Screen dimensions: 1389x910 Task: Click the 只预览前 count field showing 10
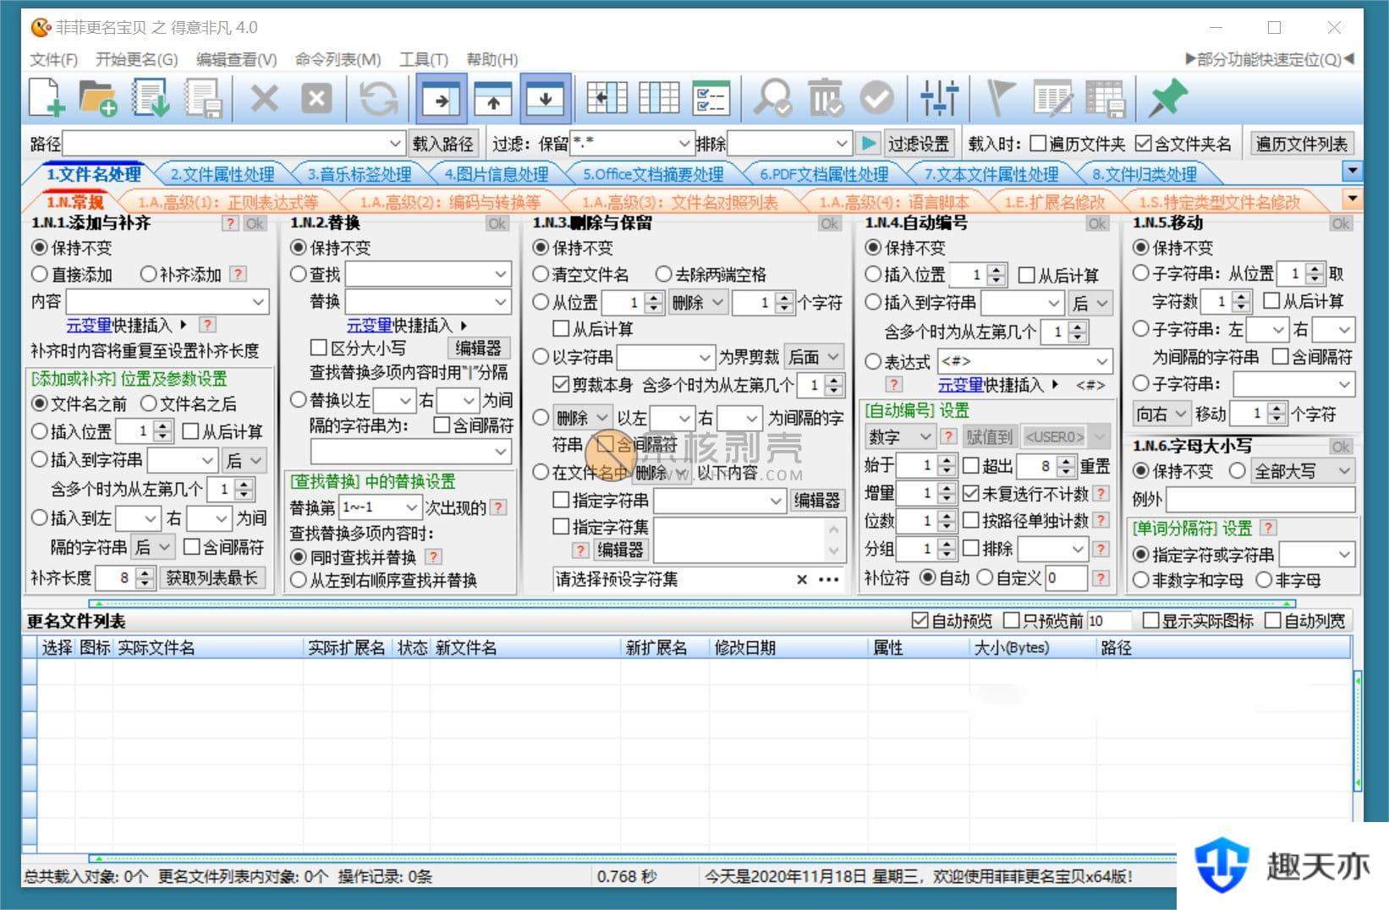click(1108, 621)
